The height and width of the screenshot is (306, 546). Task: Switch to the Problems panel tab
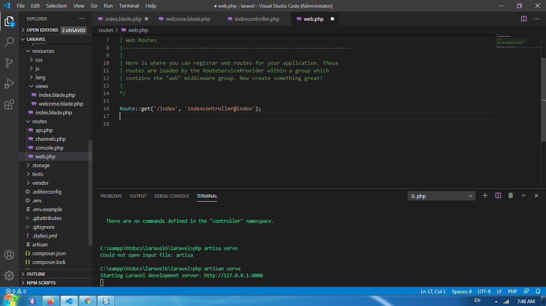[111, 196]
